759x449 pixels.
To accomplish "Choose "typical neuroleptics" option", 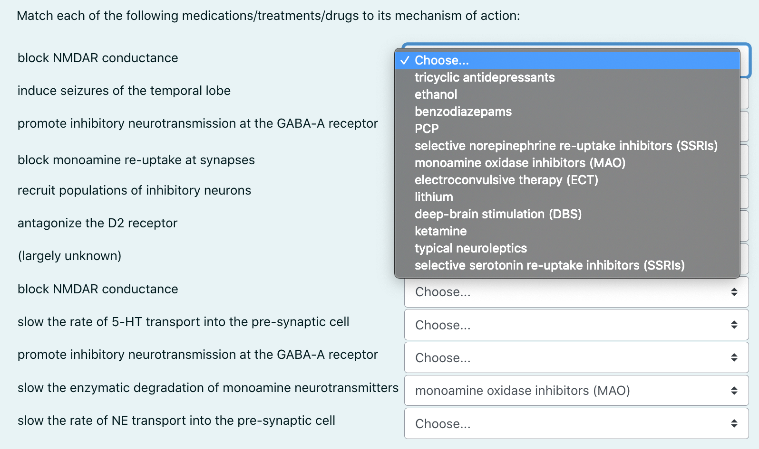I will [470, 248].
